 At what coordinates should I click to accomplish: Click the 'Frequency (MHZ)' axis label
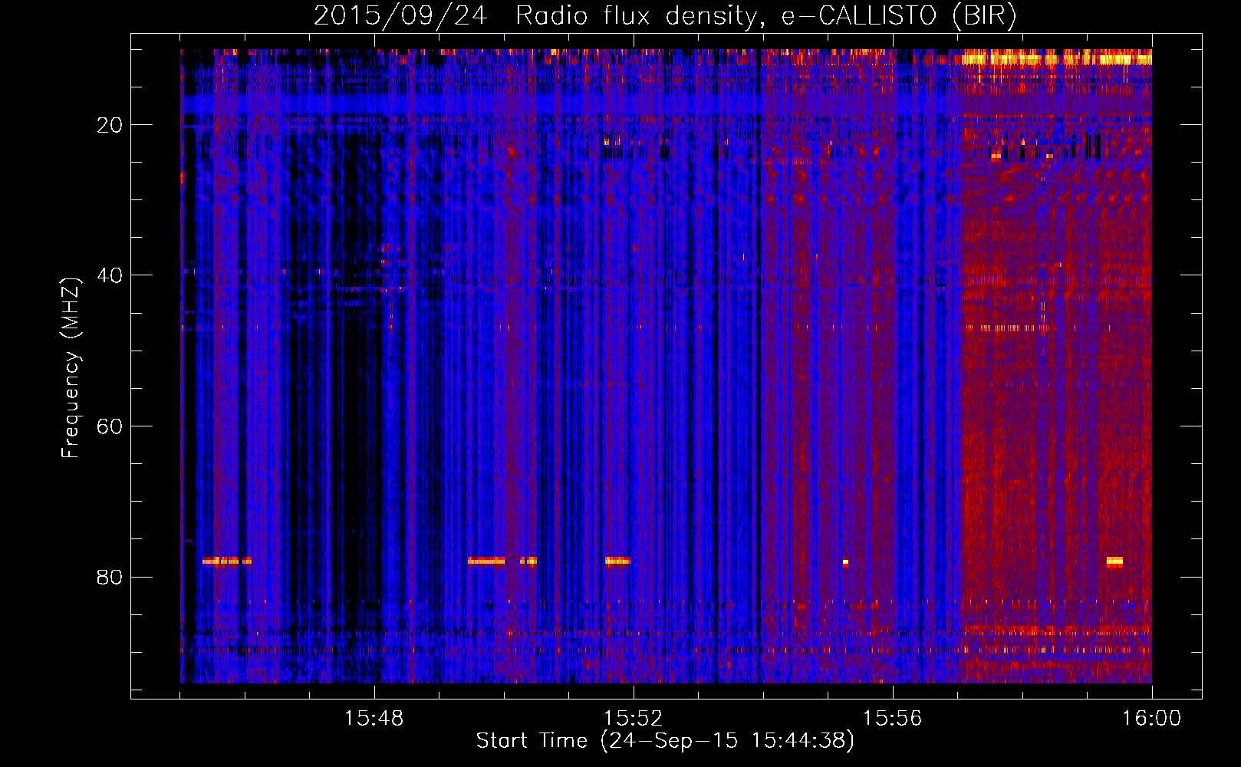71,369
